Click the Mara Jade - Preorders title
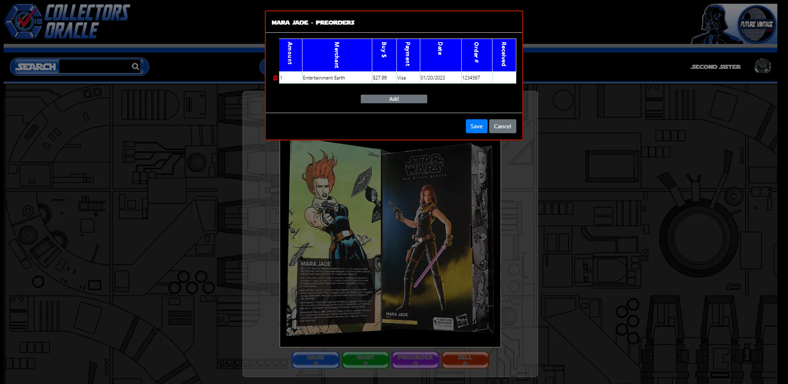The image size is (788, 384). click(313, 23)
